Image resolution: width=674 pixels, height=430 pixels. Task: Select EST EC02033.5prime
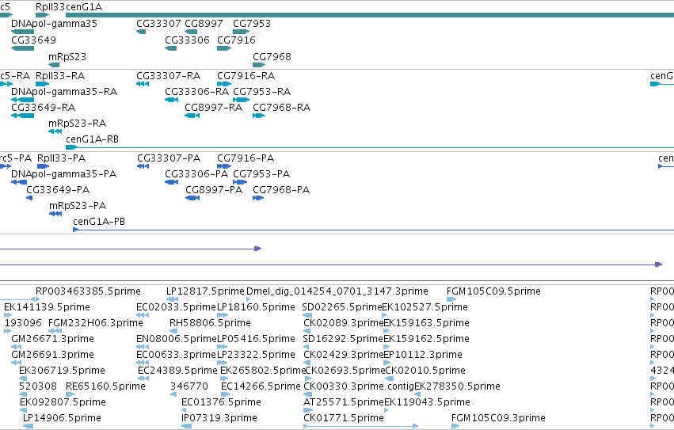coord(143,315)
